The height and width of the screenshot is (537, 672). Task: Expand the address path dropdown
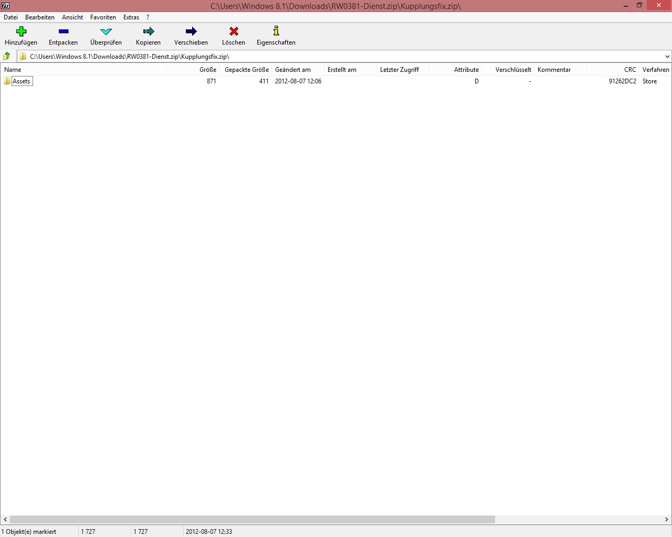pyautogui.click(x=667, y=56)
